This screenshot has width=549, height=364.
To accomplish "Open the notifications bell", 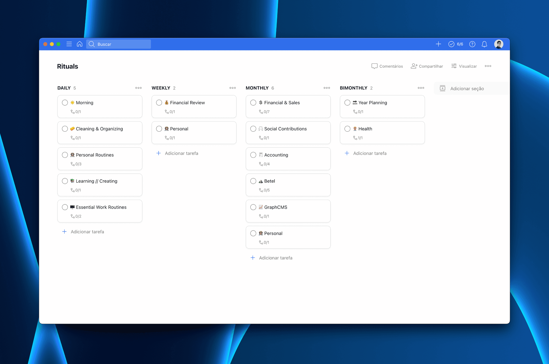I will tap(484, 44).
